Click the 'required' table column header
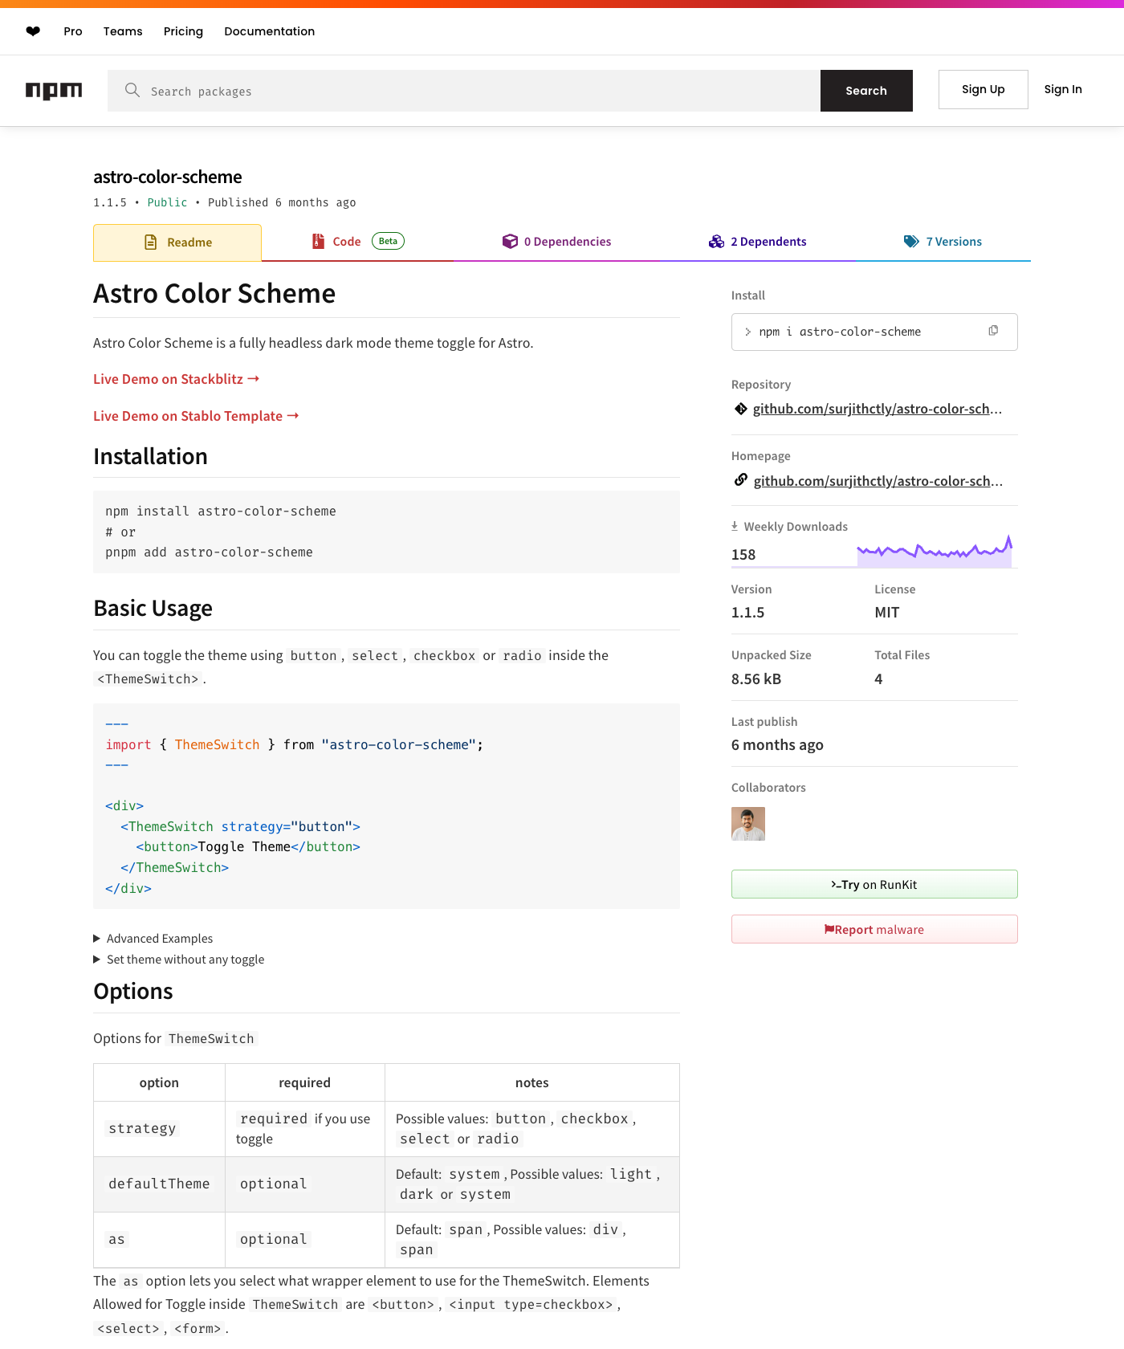Screen dimensions: 1124x1349 [304, 1082]
